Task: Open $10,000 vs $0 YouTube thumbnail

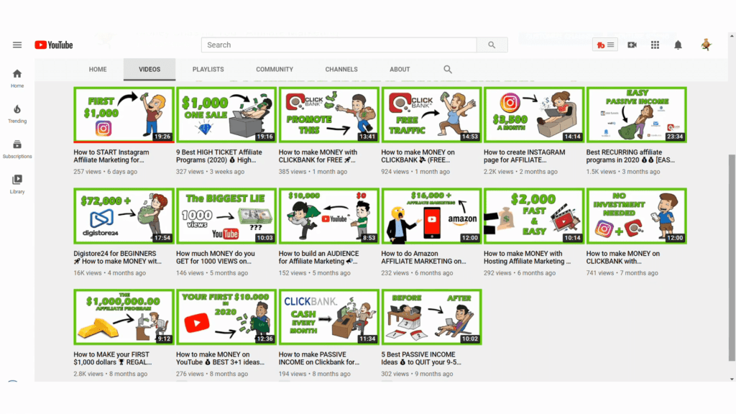Action: (329, 216)
